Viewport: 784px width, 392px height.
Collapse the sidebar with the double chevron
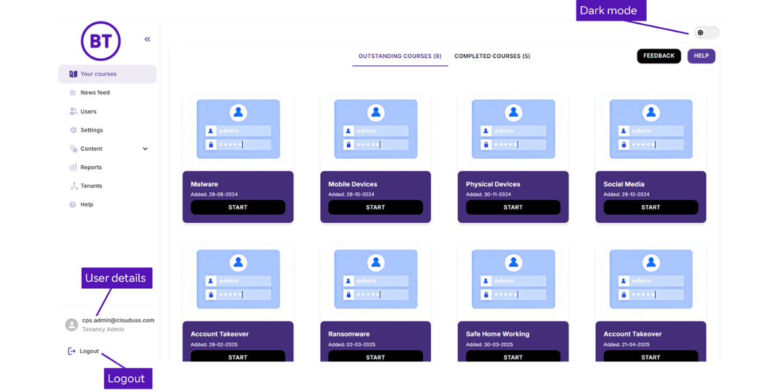click(x=147, y=39)
